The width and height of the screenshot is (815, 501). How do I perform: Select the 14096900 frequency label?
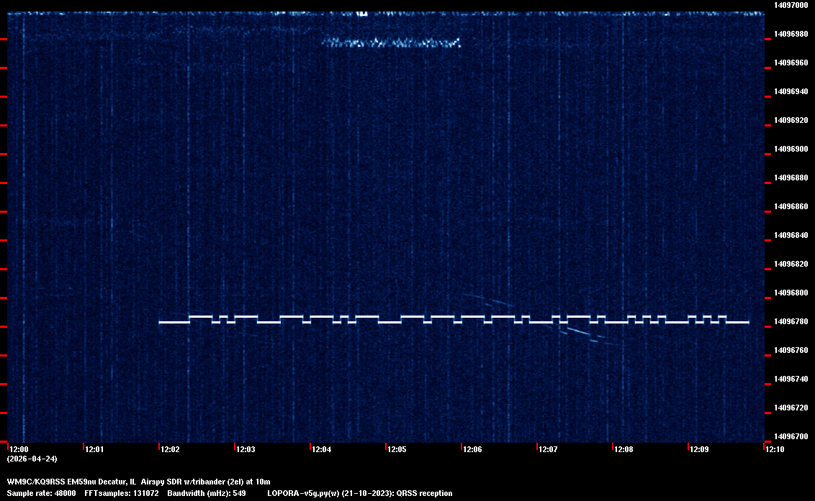[x=791, y=149]
